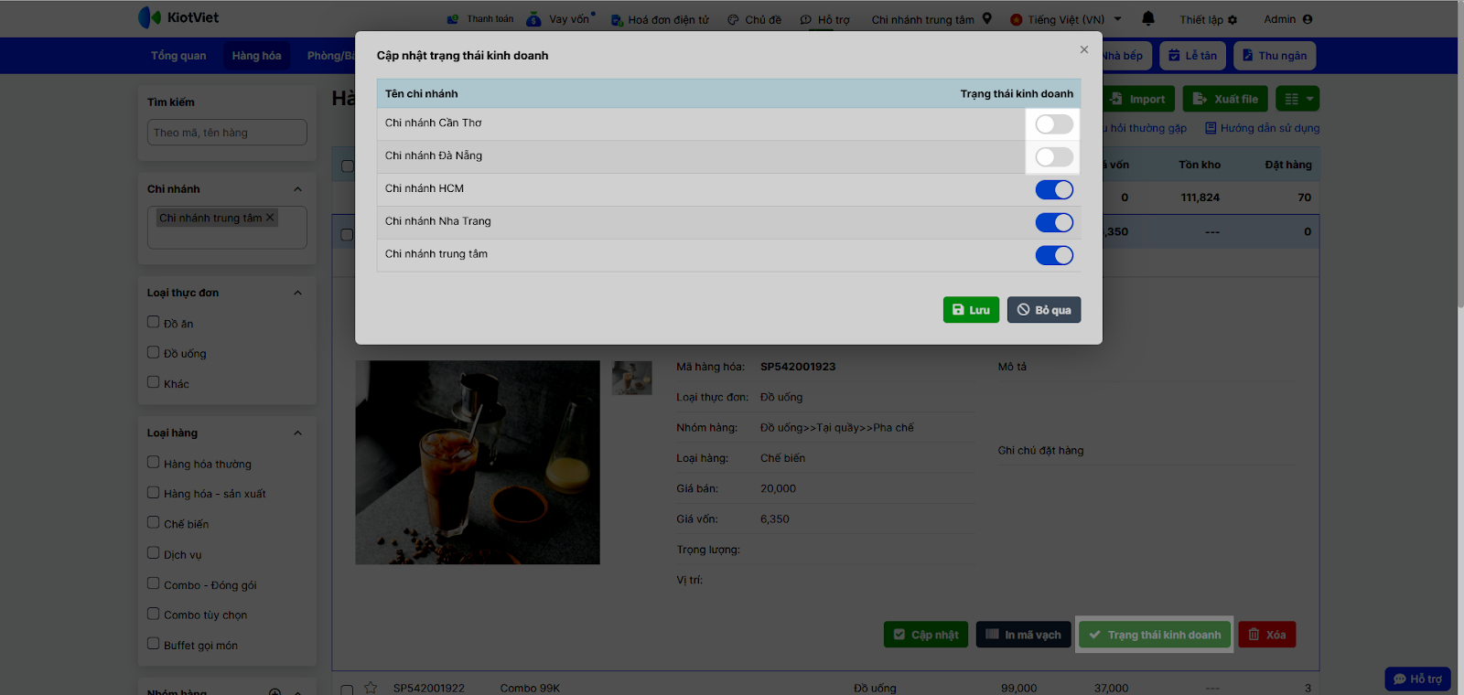Viewport: 1464px width, 695px height.
Task: Check Chế biến product type
Action: 154,523
